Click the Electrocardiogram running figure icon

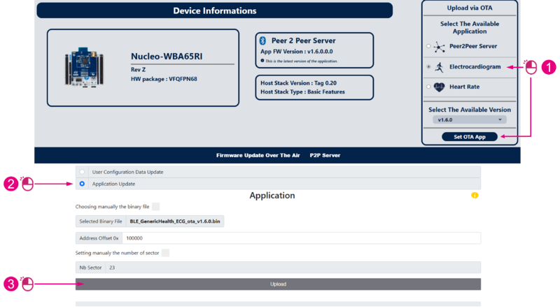click(440, 67)
